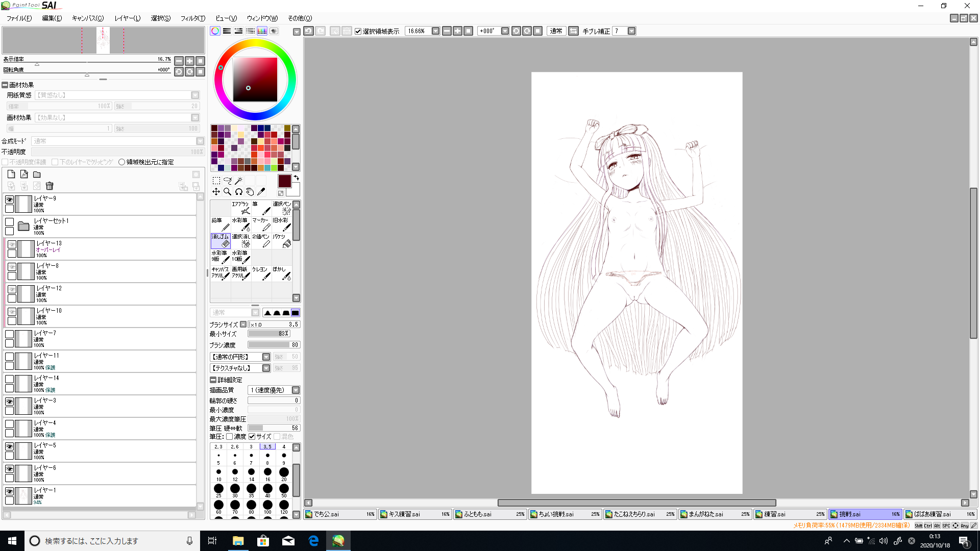Image resolution: width=980 pixels, height=551 pixels.
Task: Choose the 鉛筆 pencil tool
Action: pyautogui.click(x=220, y=224)
